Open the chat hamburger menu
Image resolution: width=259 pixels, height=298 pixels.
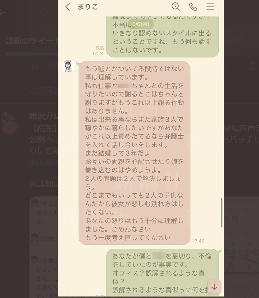(210, 7)
